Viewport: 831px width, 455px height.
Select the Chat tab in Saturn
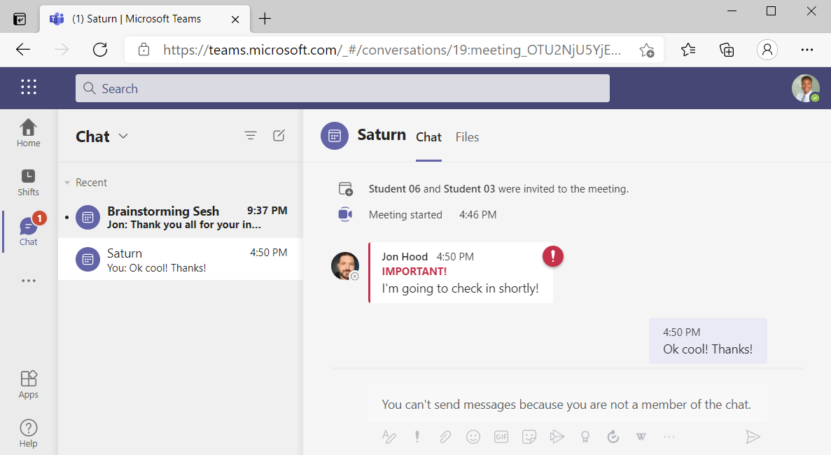428,137
